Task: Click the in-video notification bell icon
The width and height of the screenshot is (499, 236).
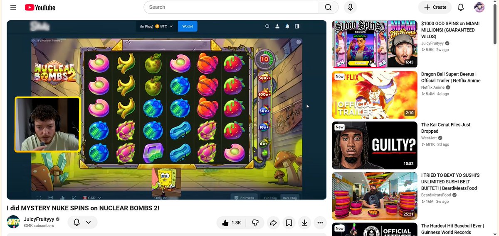Action: [x=287, y=27]
